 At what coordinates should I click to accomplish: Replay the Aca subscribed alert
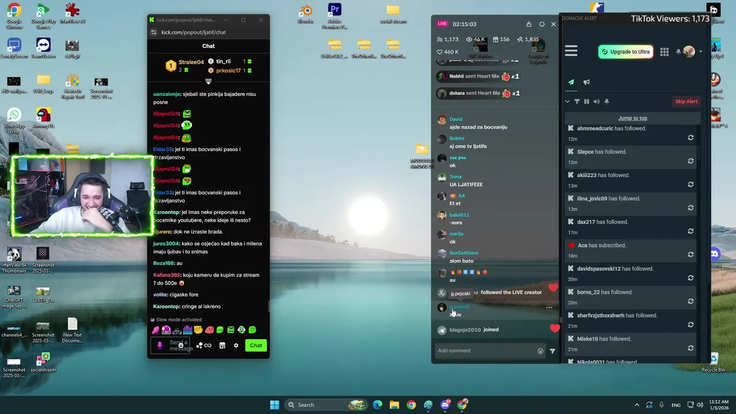tap(691, 255)
